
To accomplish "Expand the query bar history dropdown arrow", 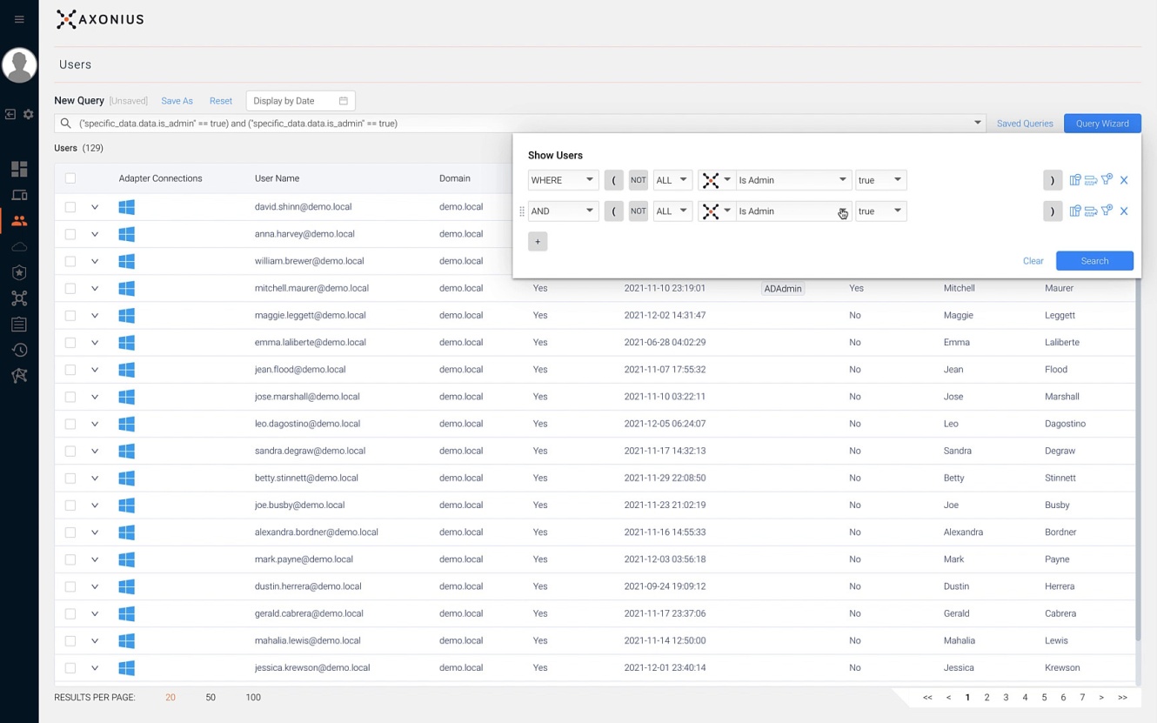I will [978, 124].
